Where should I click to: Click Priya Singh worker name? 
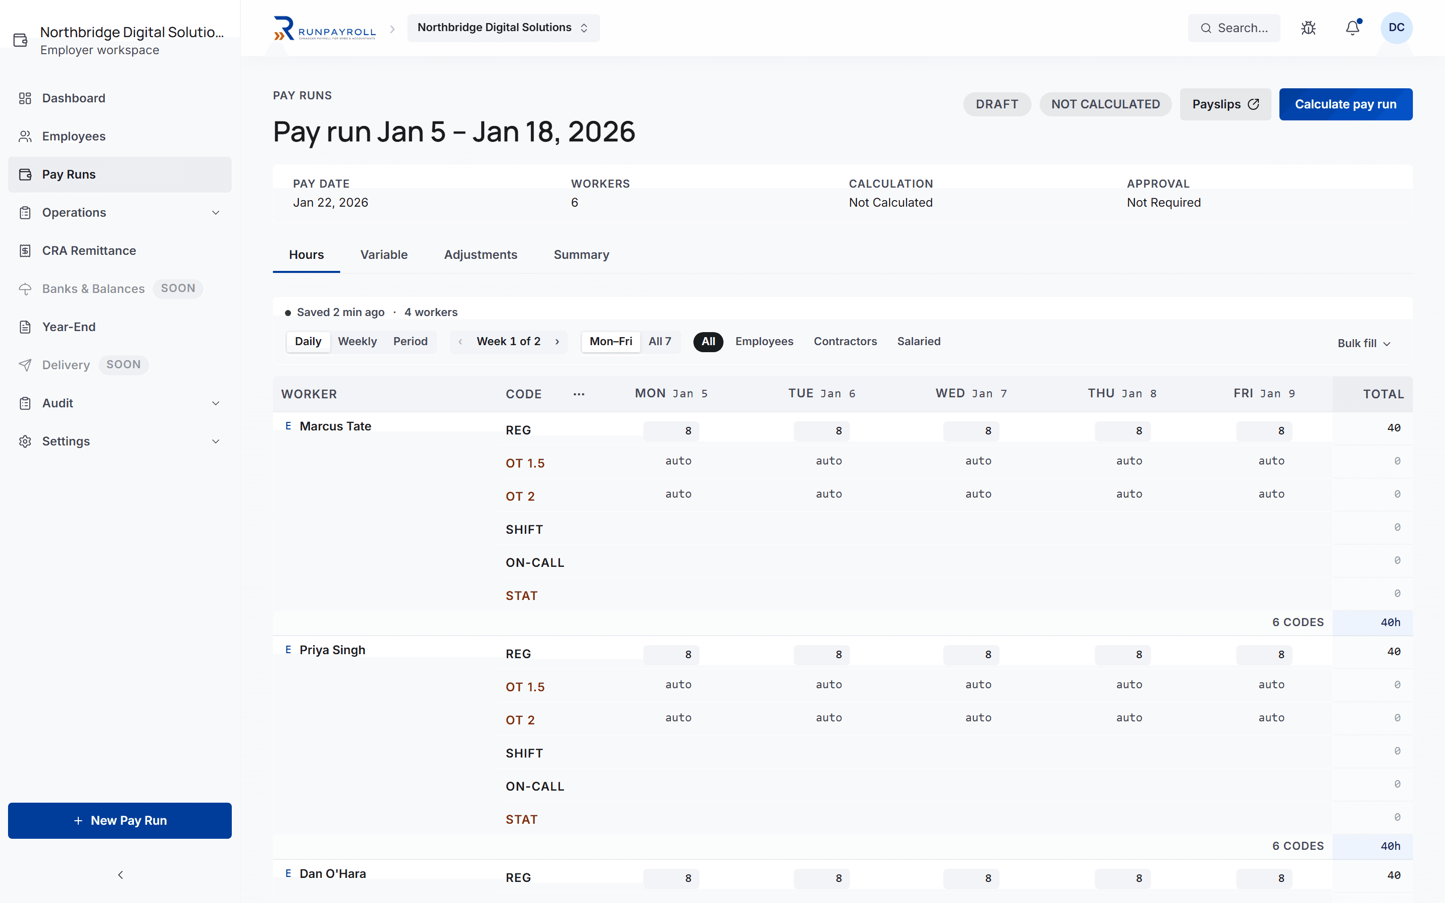pos(332,650)
